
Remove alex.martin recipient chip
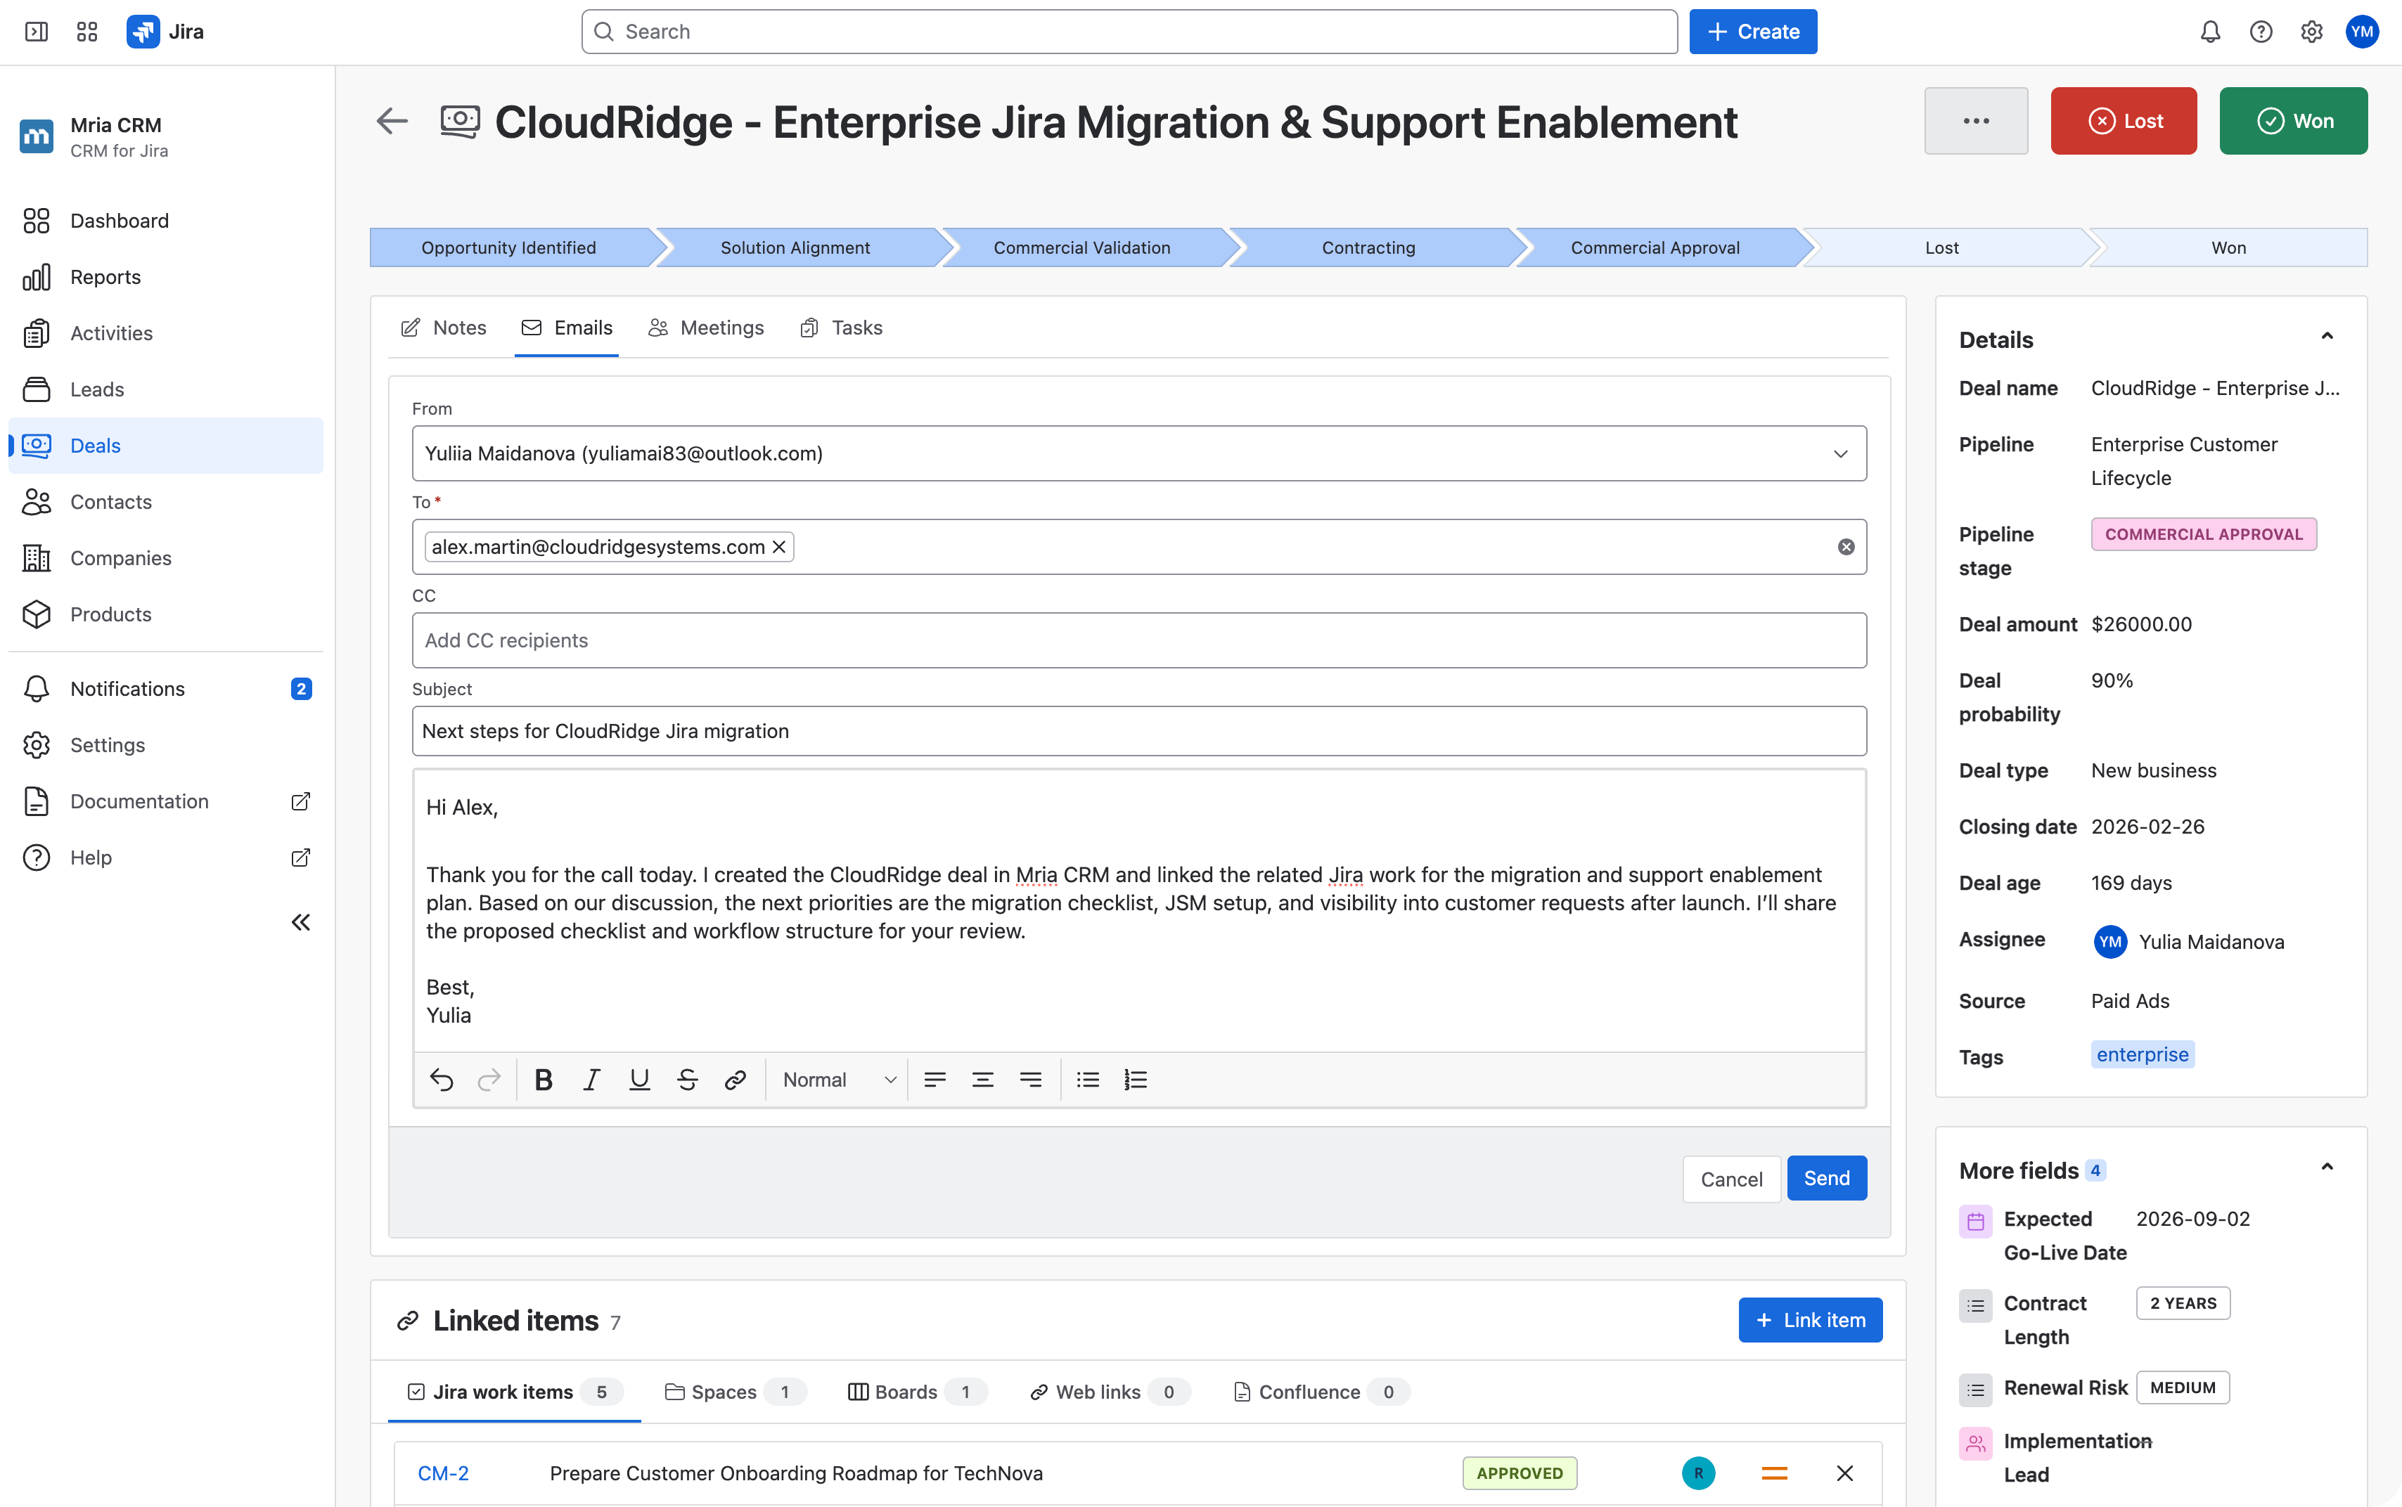pos(780,546)
